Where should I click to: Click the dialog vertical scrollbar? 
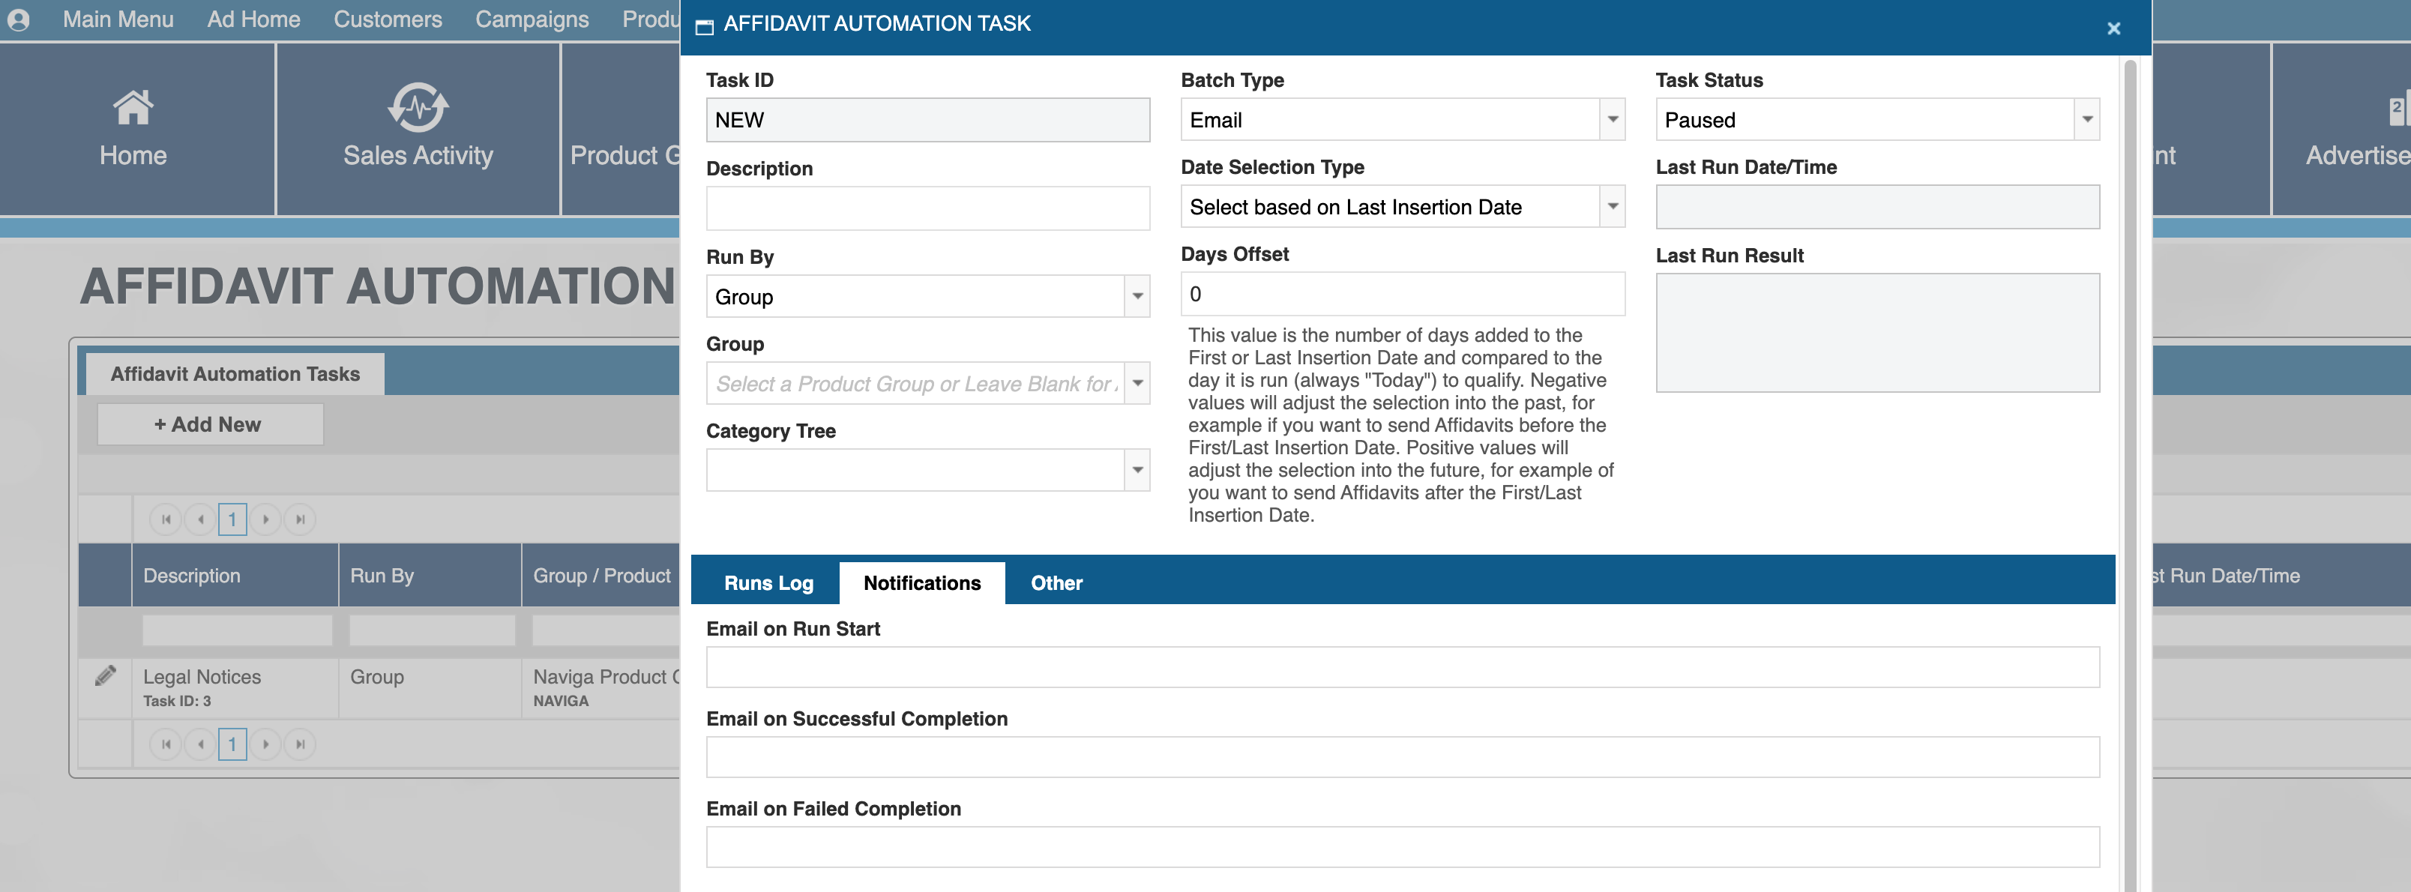tap(2129, 468)
